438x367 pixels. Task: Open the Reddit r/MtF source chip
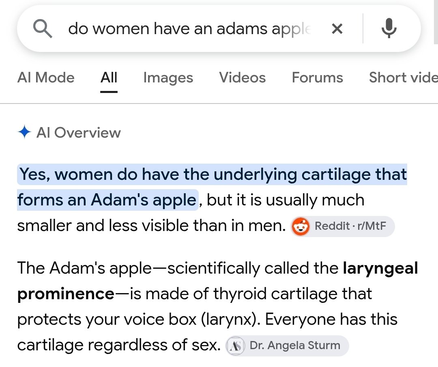point(342,226)
